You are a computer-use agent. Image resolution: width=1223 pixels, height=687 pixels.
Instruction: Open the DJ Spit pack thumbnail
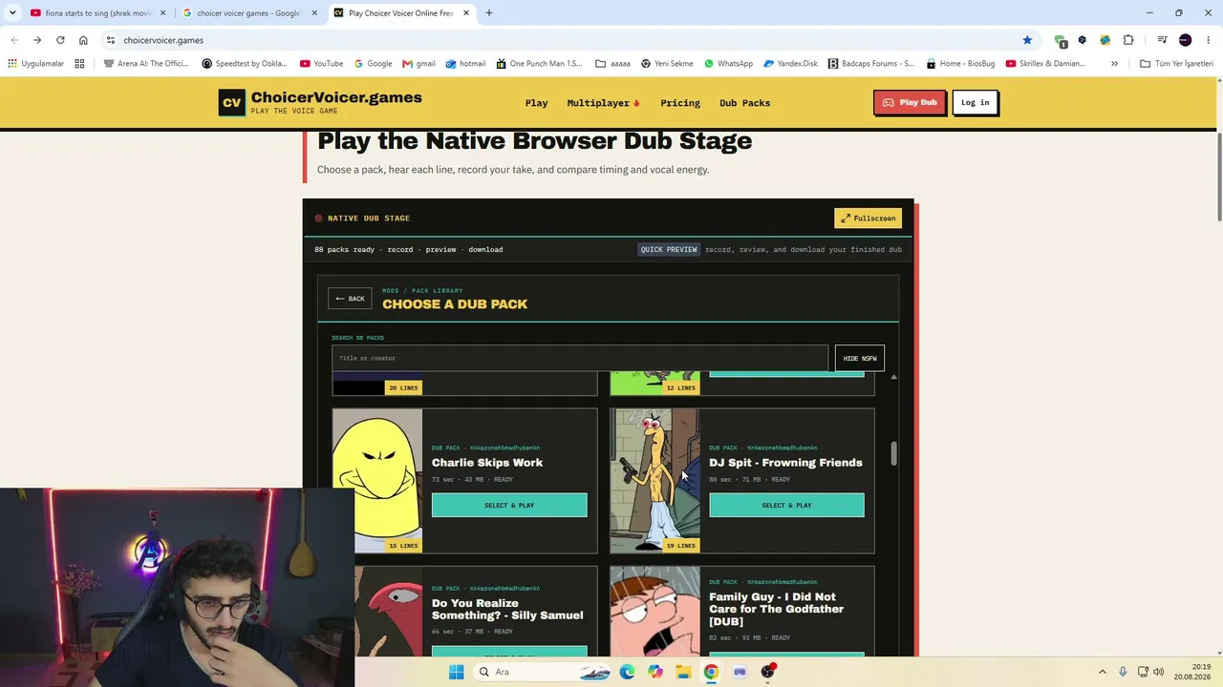point(654,481)
